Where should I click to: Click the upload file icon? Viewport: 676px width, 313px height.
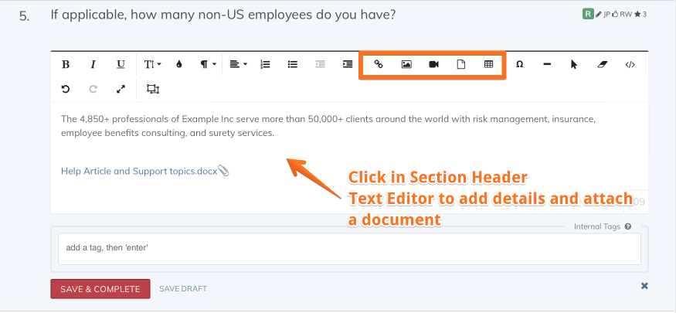tap(461, 65)
